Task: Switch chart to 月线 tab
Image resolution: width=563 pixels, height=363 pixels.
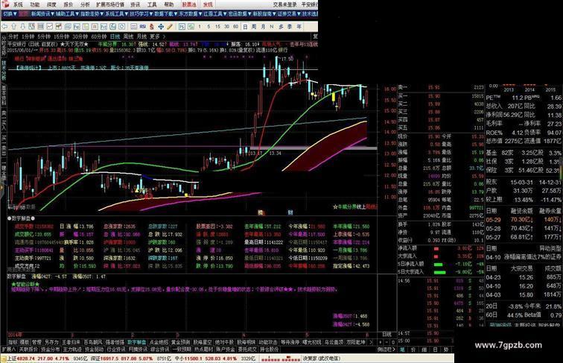Action: pos(141,37)
